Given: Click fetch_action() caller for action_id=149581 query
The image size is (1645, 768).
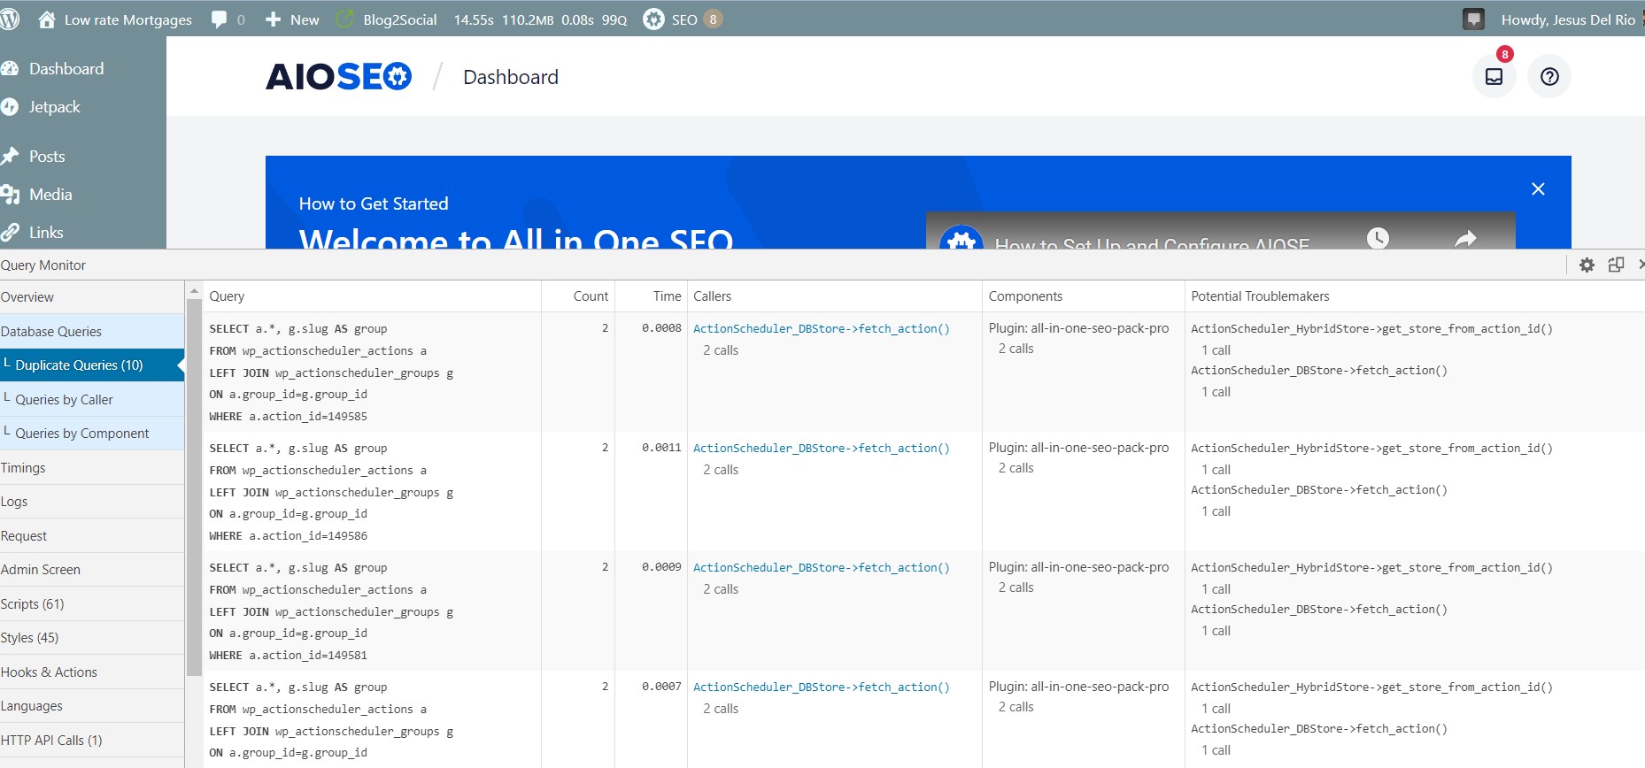Looking at the screenshot, I should coord(821,568).
